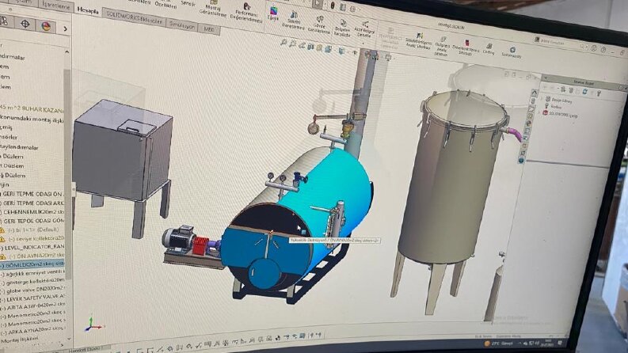Screen dimensions: 628x353
Task: Open Design Library in the task pane
Action: (561, 100)
